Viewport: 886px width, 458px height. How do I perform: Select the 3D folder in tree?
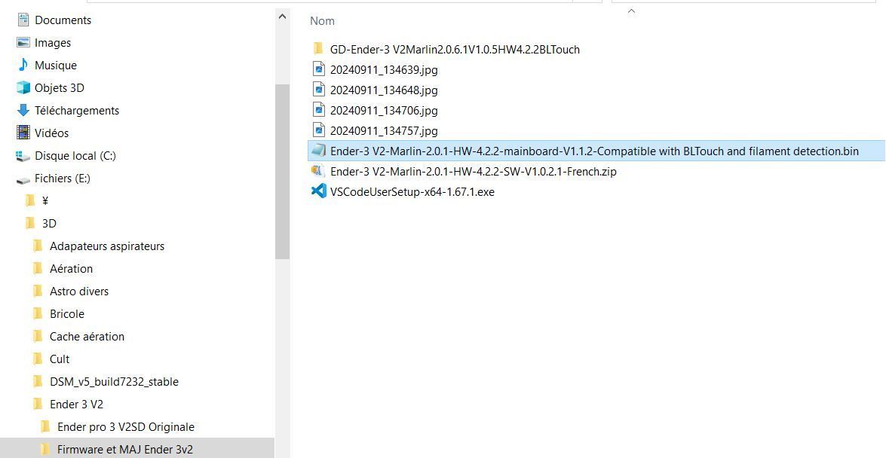tap(49, 223)
